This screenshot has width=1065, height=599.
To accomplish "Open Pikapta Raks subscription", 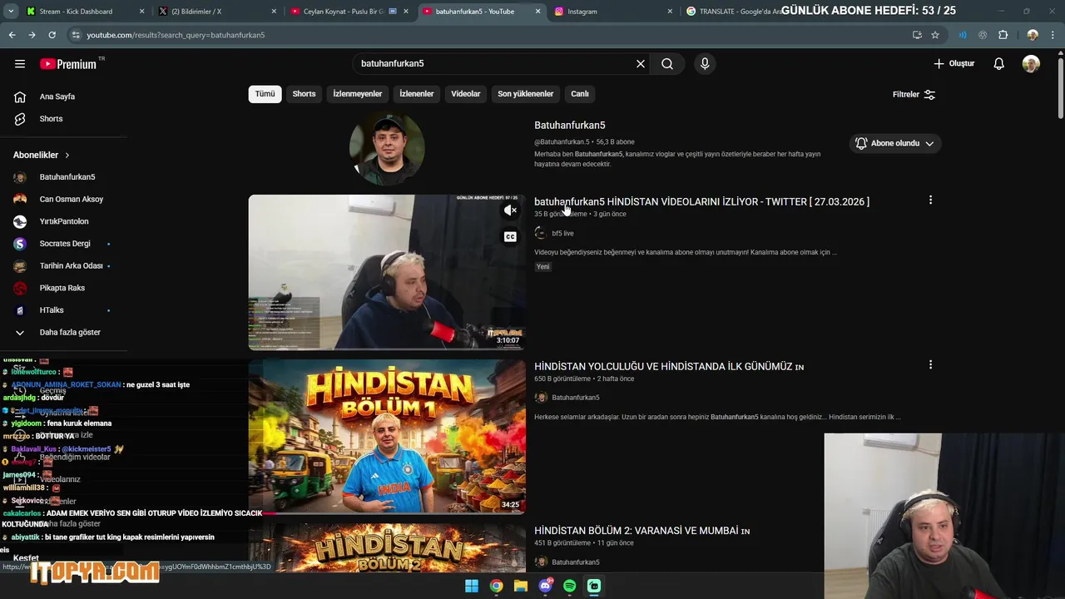I will coord(63,288).
